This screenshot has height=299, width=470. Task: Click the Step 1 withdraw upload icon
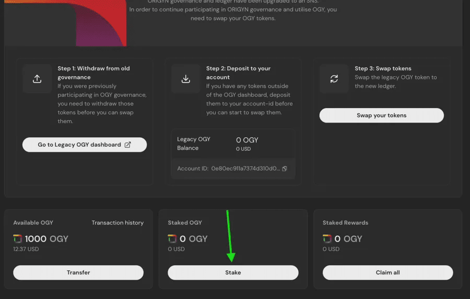click(x=37, y=79)
